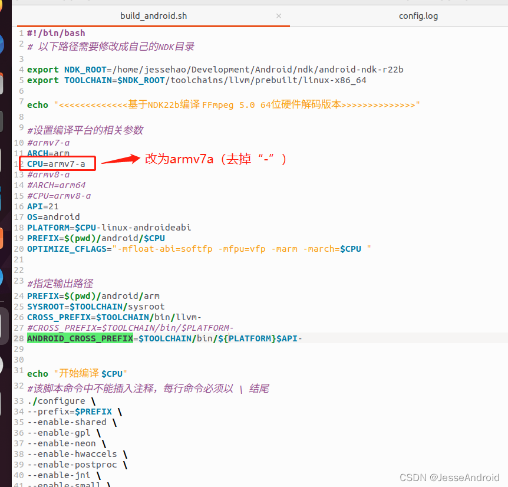Click the export TOOLCHAIN line
The width and height of the screenshot is (508, 487).
[197, 80]
